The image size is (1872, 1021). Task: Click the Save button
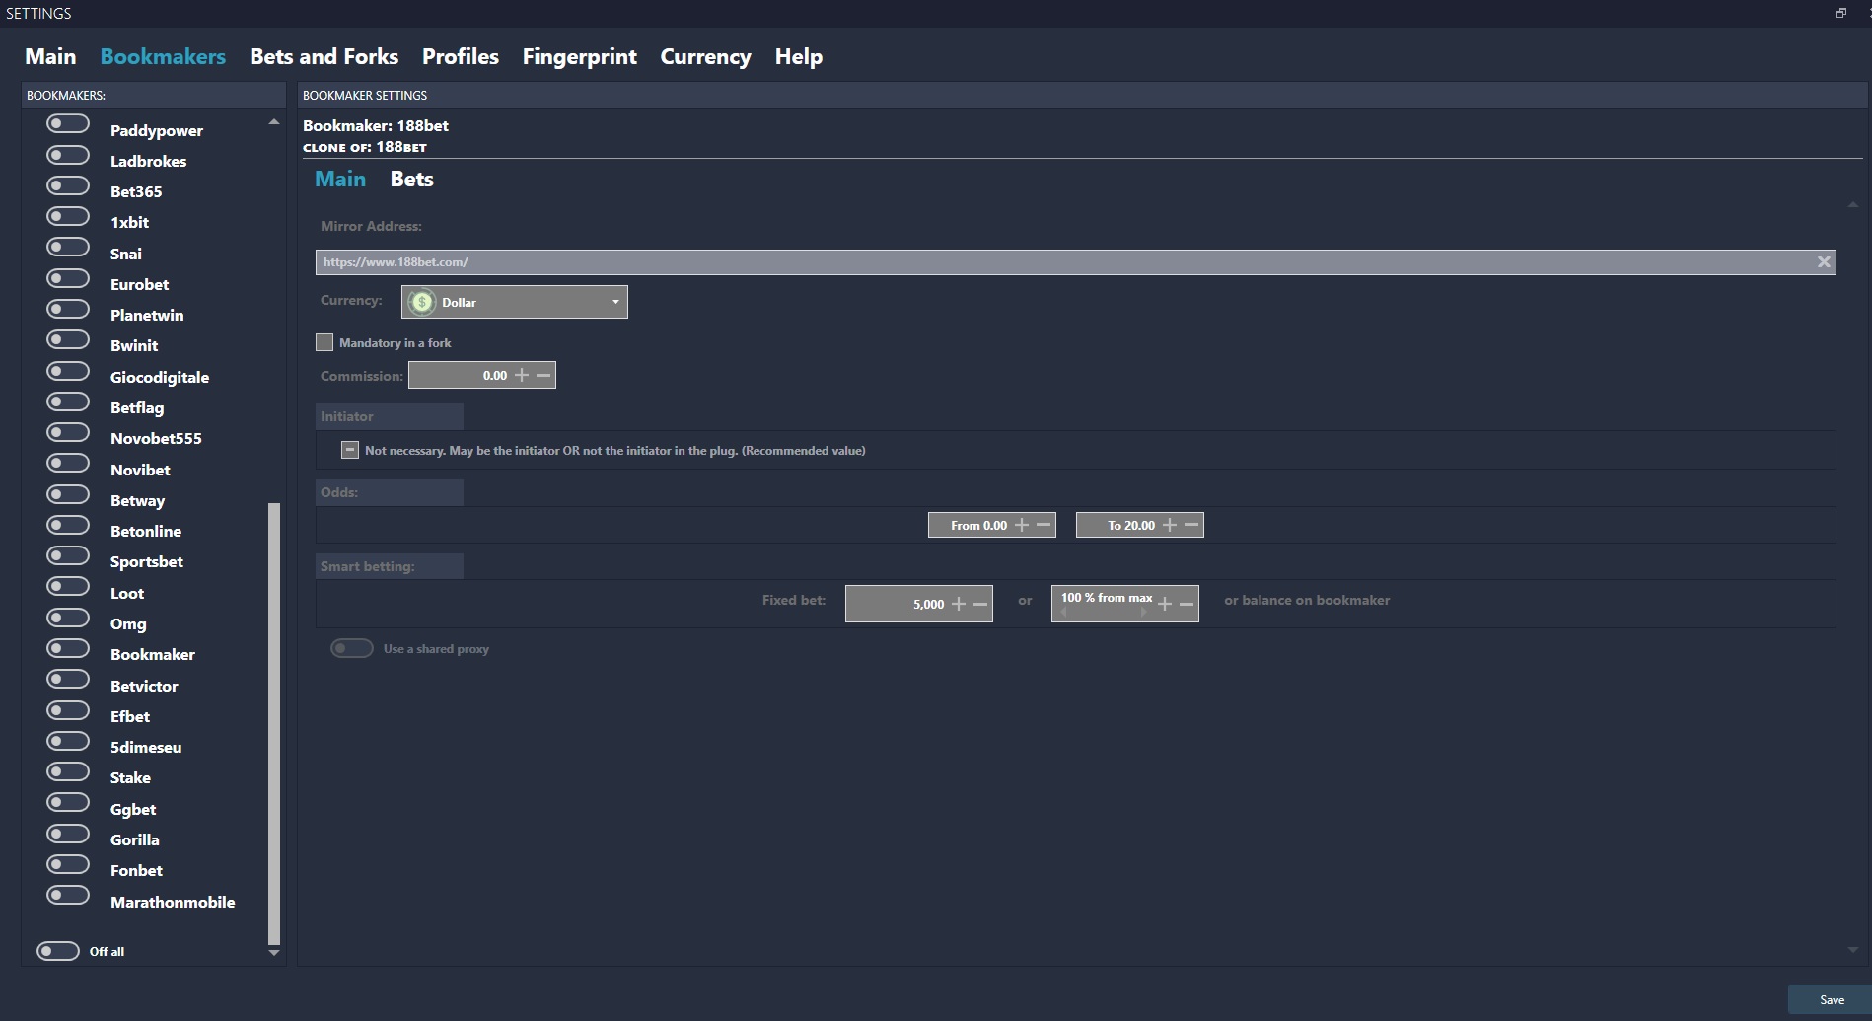(x=1831, y=999)
